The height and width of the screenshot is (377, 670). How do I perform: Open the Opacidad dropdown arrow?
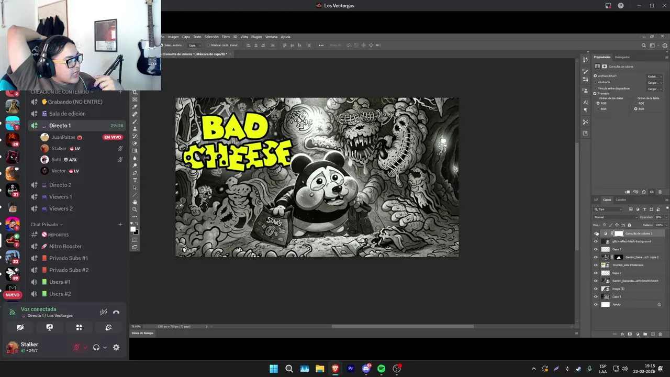666,217
